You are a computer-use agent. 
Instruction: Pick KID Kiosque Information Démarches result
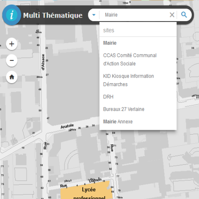(138, 80)
